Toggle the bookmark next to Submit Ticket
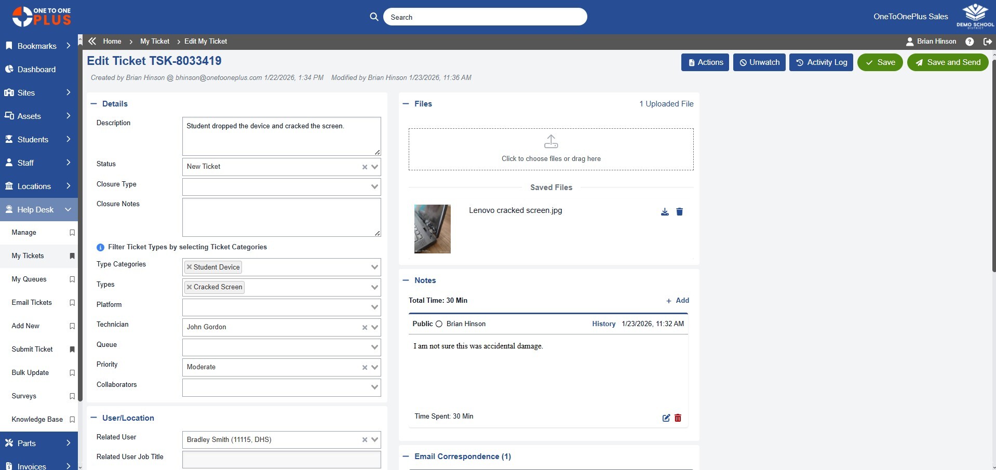 (x=72, y=349)
